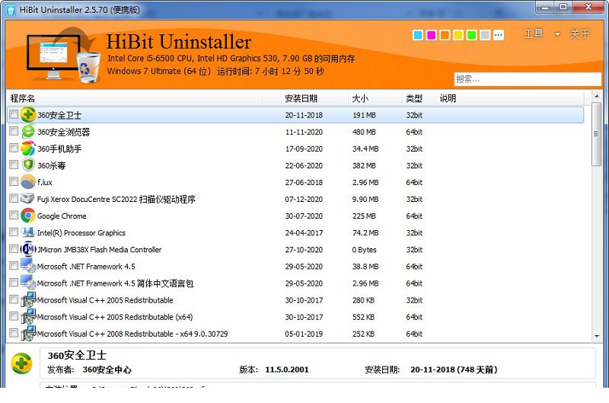Click the publisher 360安全中心 text
Screen dimensions: 609x403
click(x=107, y=369)
